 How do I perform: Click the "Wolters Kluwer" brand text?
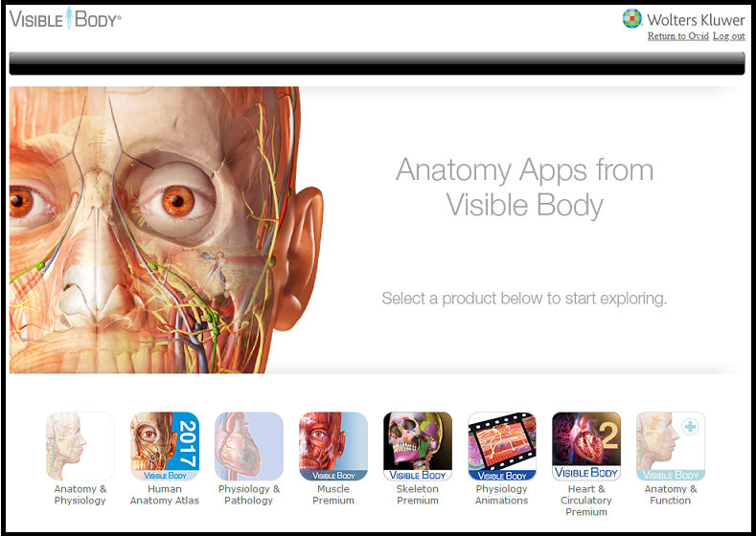click(x=696, y=20)
